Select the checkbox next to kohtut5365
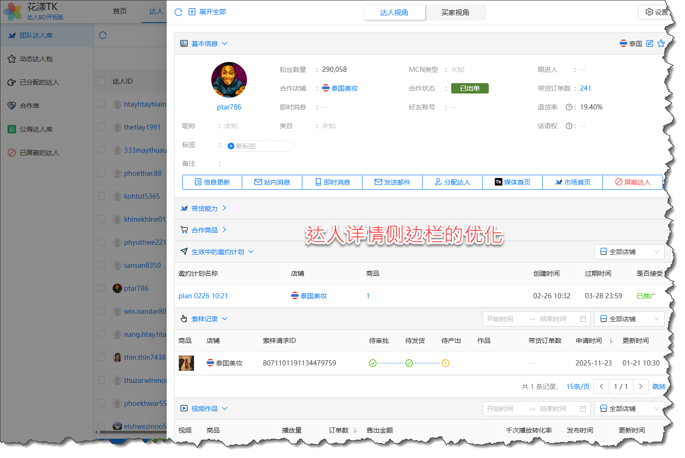 (x=101, y=196)
